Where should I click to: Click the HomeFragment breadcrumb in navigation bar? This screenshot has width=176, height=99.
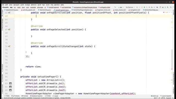(53, 7)
